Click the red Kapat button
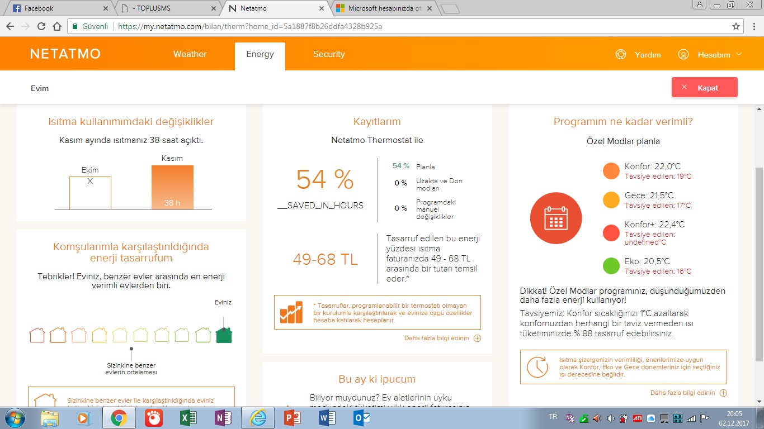This screenshot has width=764, height=429. coord(705,88)
